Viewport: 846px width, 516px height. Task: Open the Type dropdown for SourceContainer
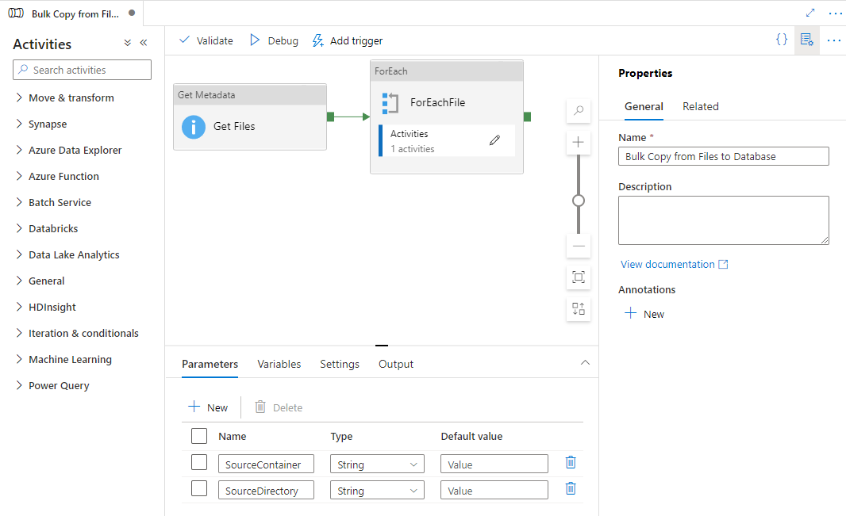pyautogui.click(x=378, y=464)
